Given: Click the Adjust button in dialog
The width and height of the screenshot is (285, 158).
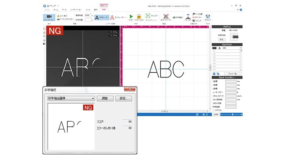Looking at the screenshot, I should [105, 98].
